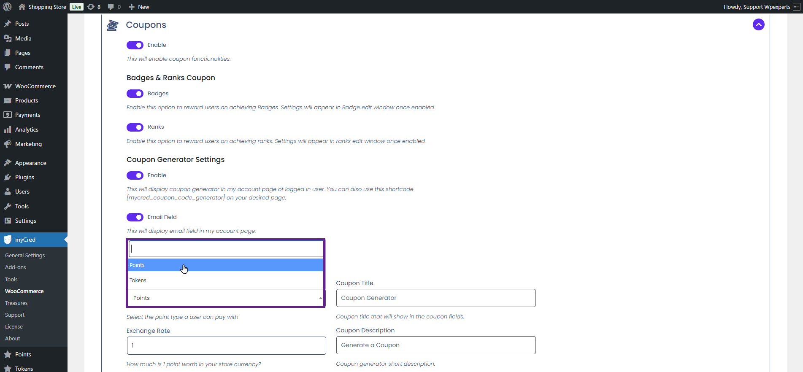803x372 pixels.
Task: Disable the Badges coupon toggle
Action: [135, 94]
